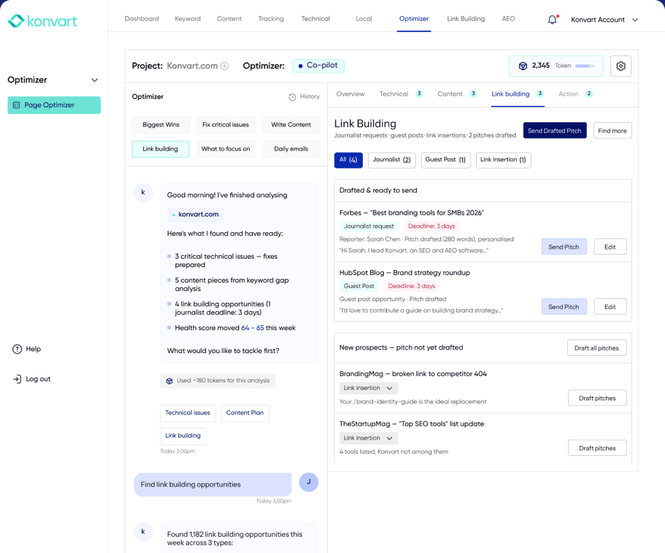The height and width of the screenshot is (553, 665).
Task: Click the Content Plan suggestion
Action: [x=245, y=413]
